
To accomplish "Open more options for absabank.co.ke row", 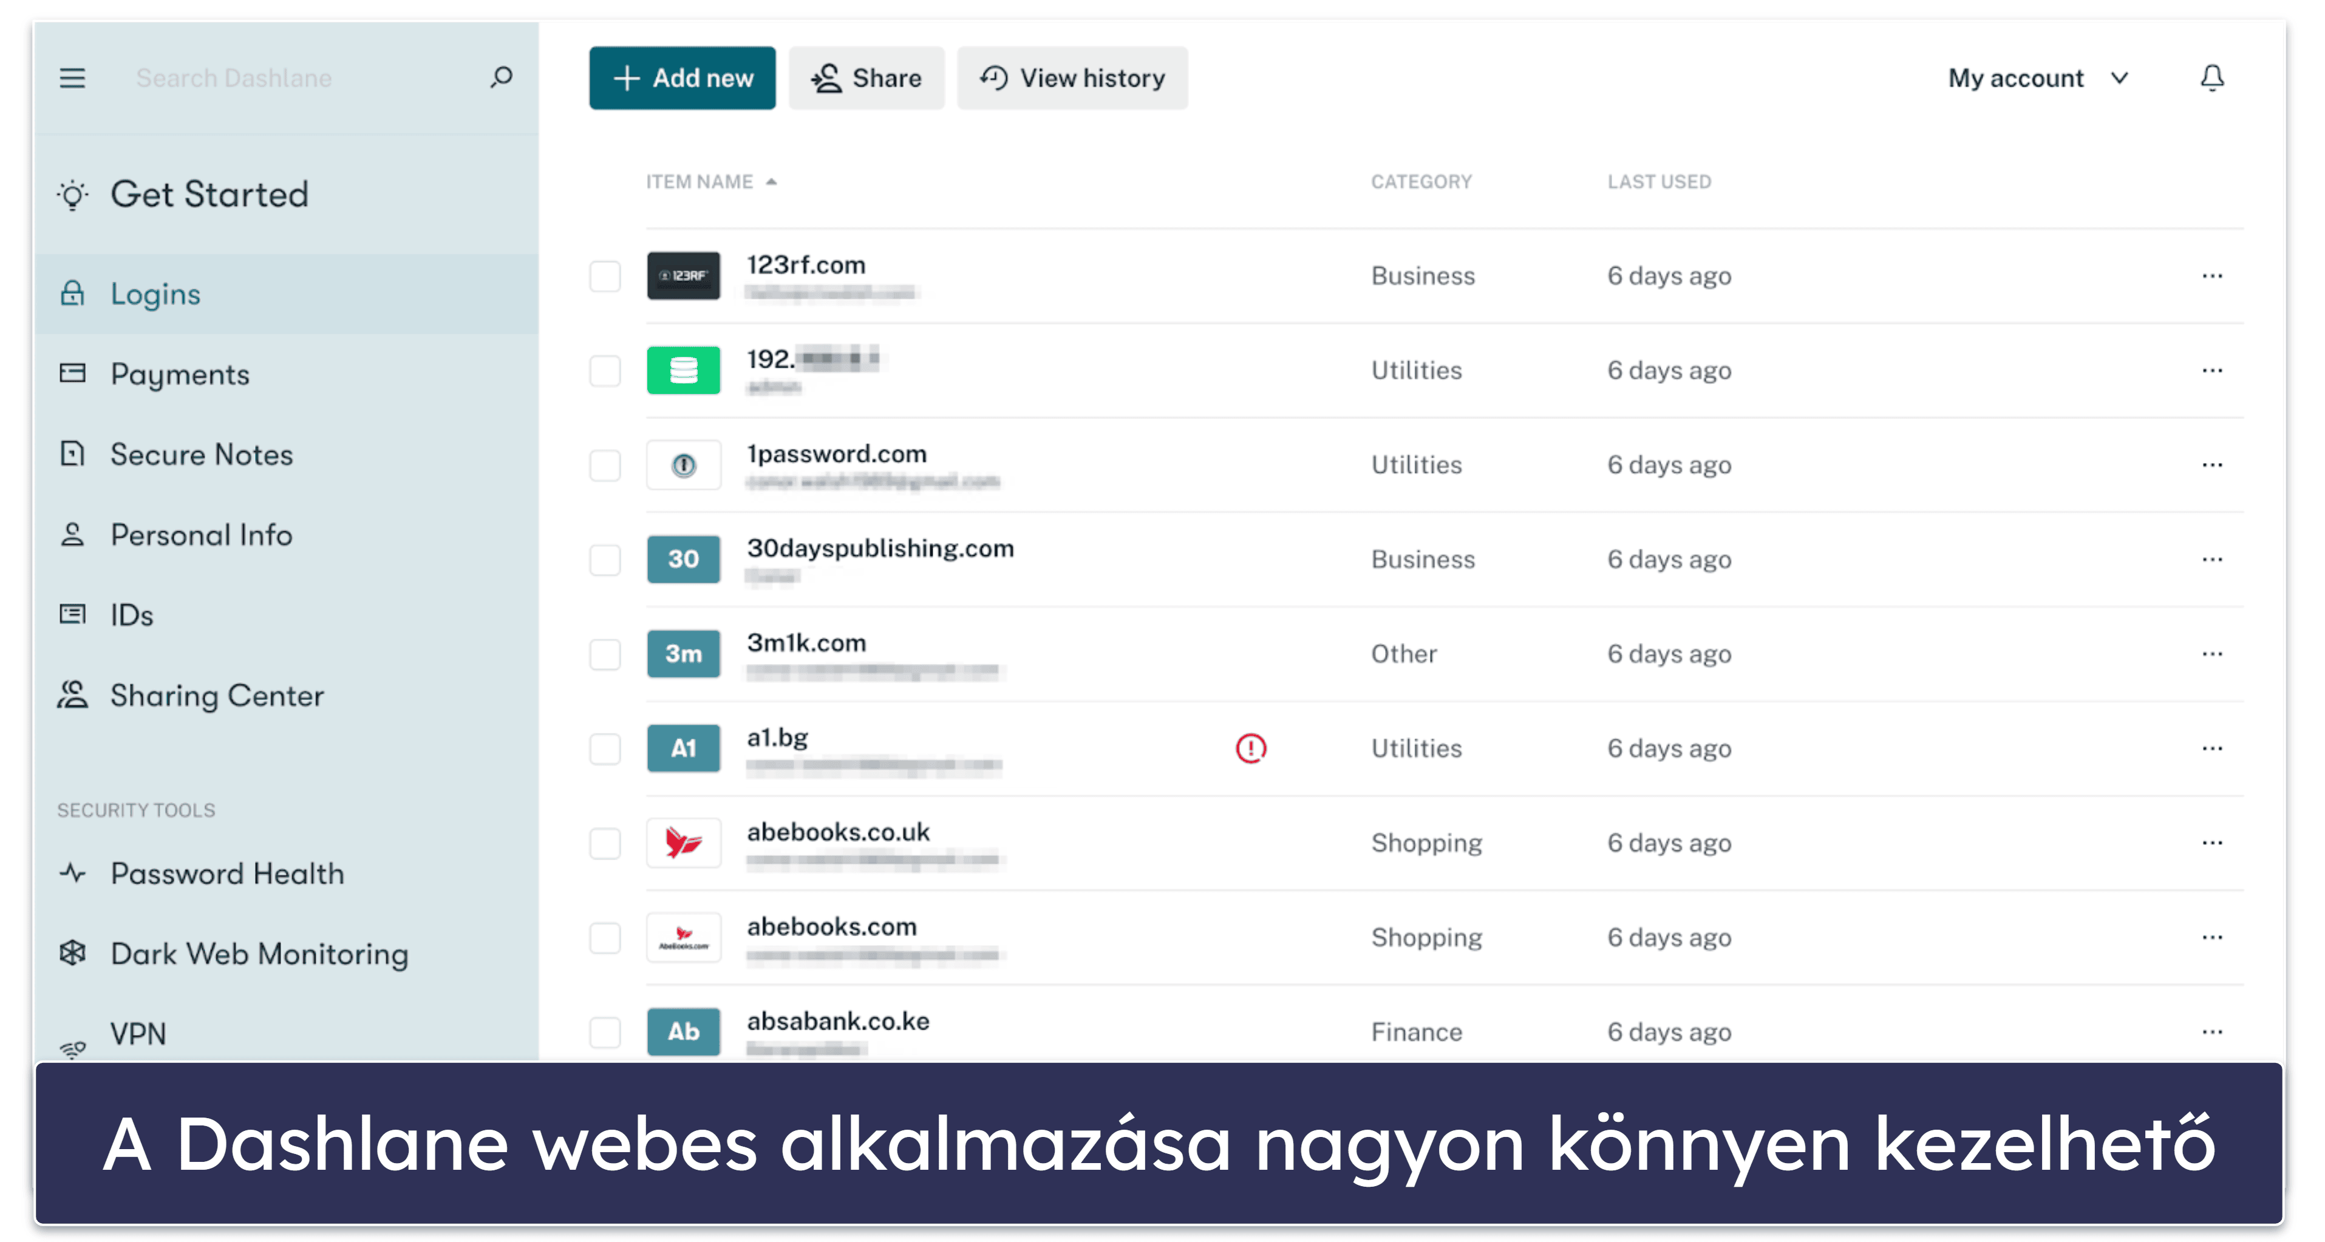I will (x=2211, y=1032).
